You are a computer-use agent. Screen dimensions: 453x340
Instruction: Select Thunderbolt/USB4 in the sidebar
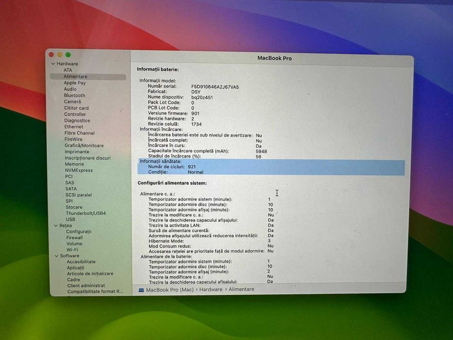point(86,213)
